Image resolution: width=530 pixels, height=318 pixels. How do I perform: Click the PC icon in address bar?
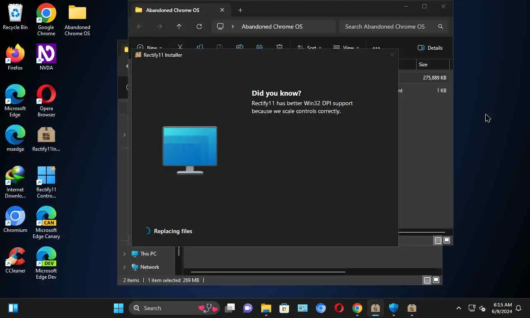[x=220, y=26]
